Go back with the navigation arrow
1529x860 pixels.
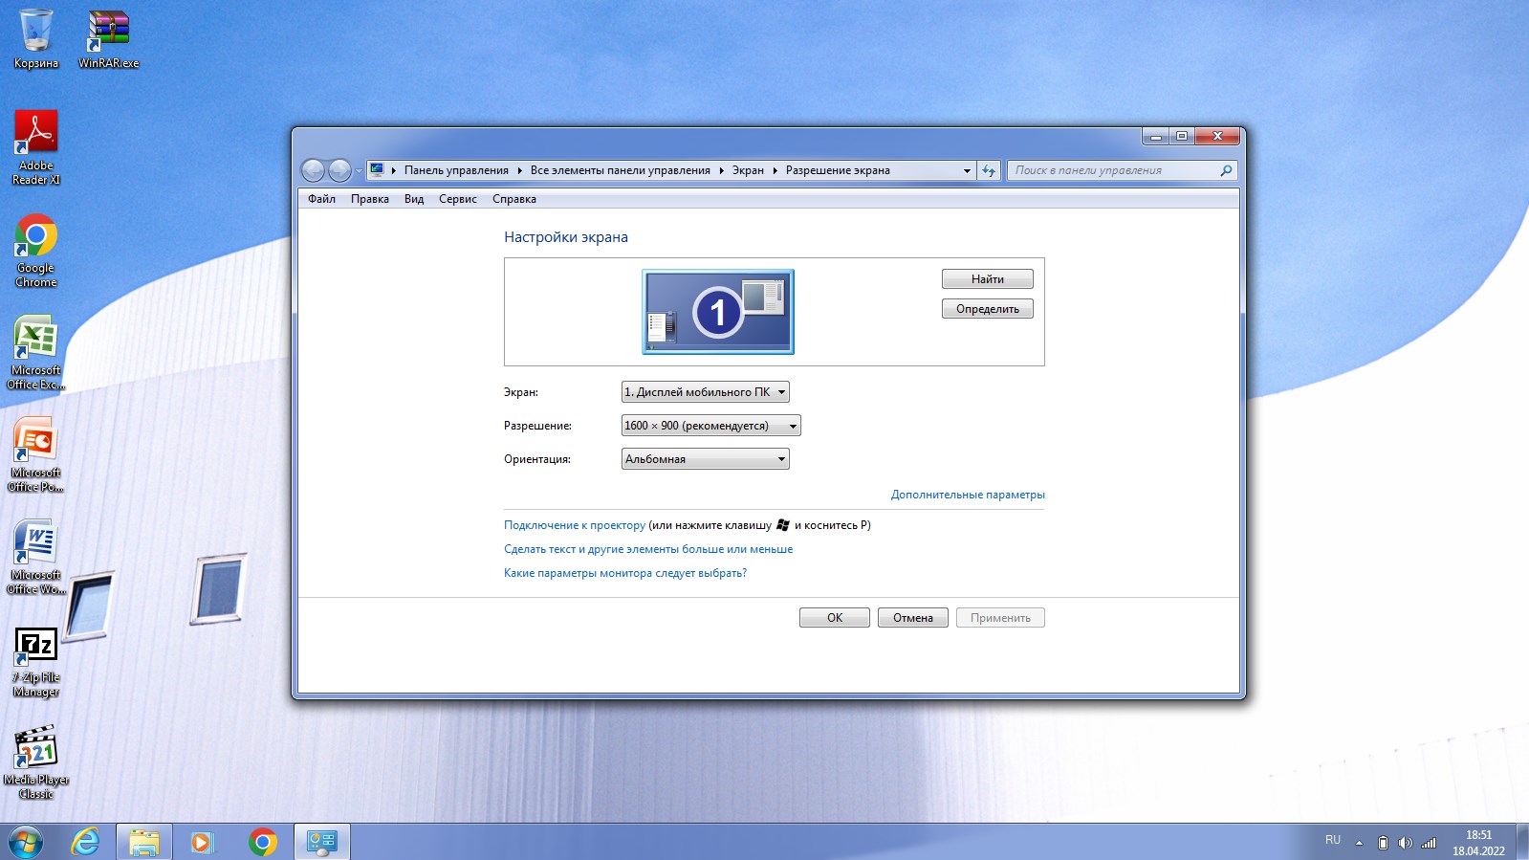click(x=313, y=170)
